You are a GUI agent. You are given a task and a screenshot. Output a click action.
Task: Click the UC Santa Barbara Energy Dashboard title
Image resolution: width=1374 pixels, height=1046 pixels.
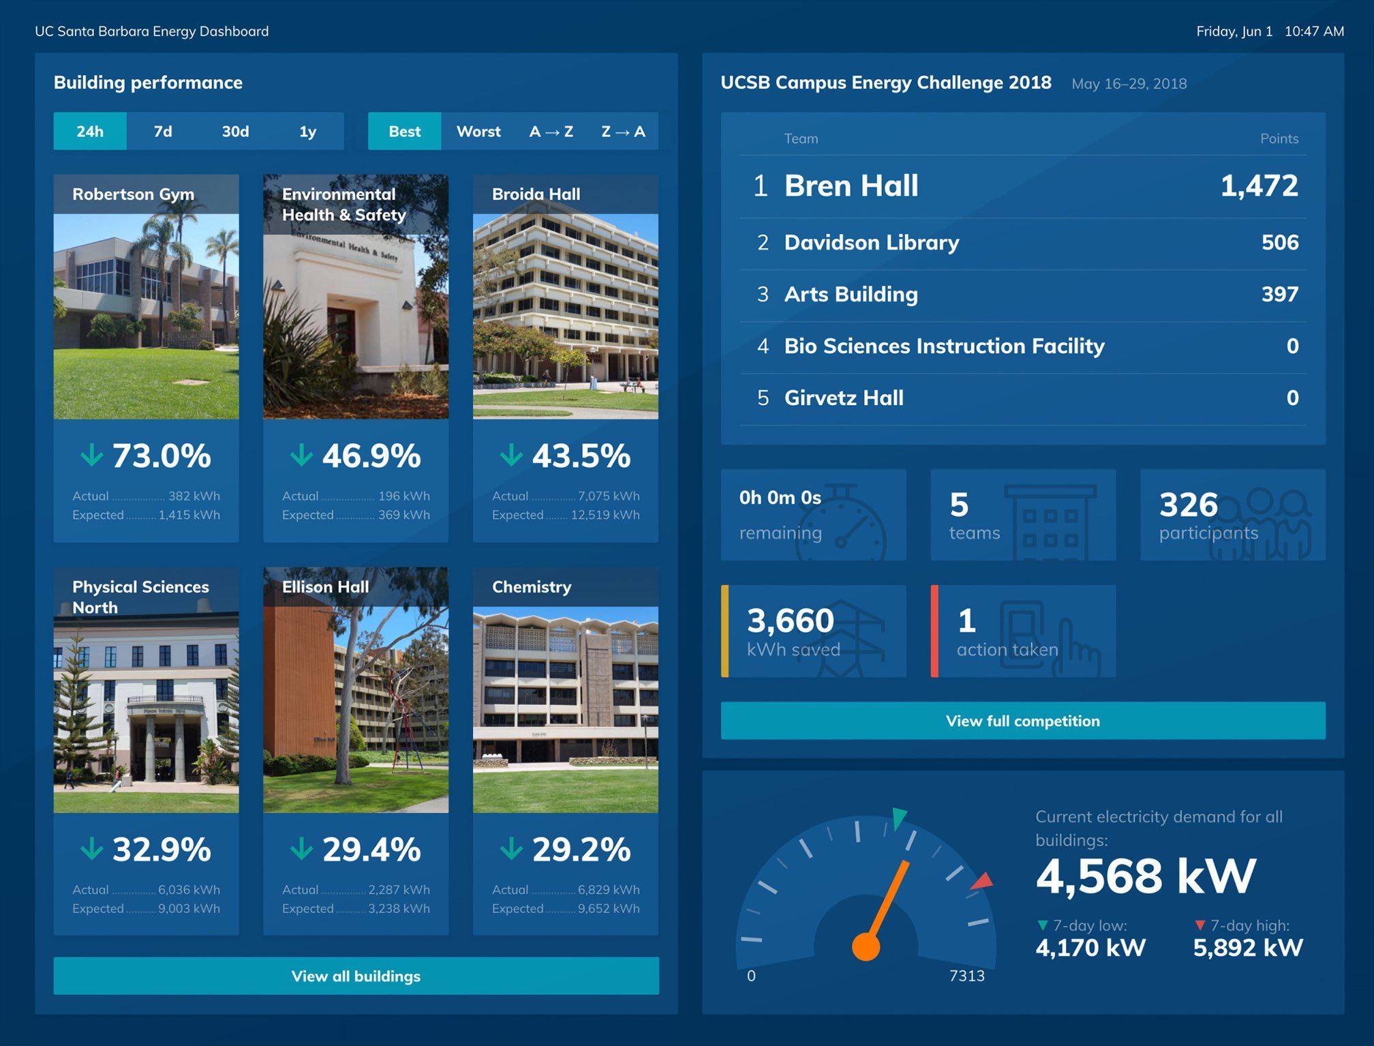(x=152, y=31)
